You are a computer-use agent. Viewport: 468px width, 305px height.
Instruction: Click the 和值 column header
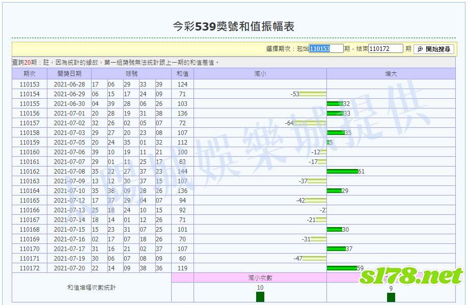(x=182, y=74)
